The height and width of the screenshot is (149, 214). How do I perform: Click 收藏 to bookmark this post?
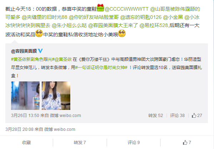pyautogui.click(x=26, y=143)
